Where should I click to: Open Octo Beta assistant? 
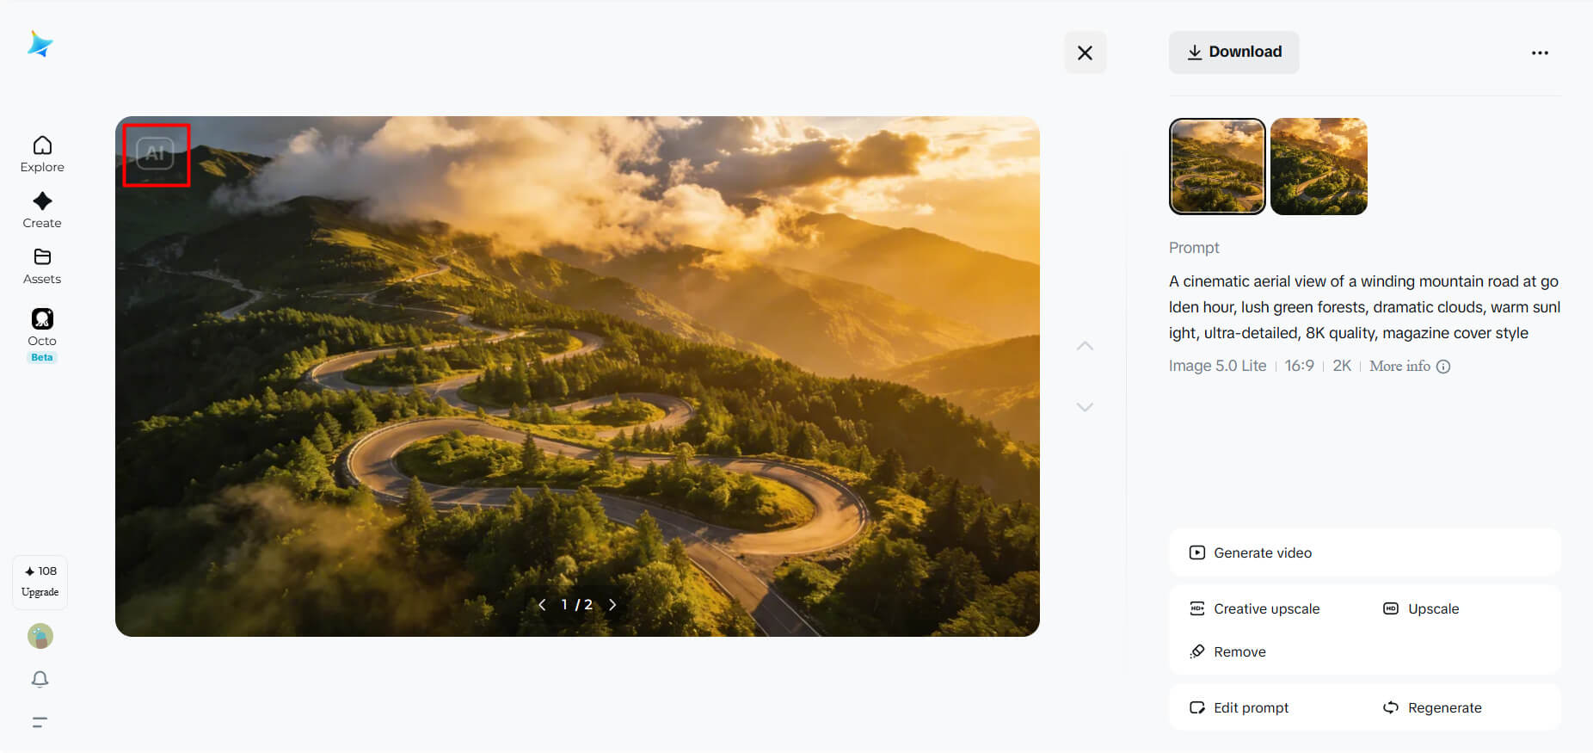[x=42, y=335]
